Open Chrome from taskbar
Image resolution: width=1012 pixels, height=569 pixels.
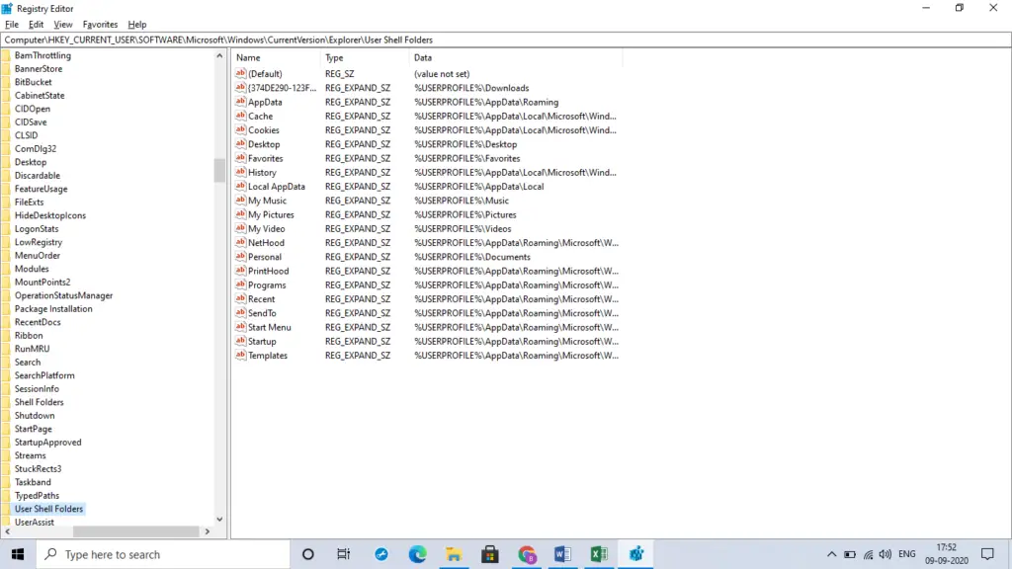click(x=527, y=554)
